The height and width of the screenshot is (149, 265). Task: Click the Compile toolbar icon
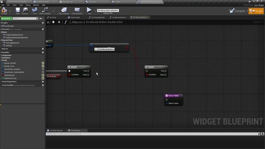(4, 10)
